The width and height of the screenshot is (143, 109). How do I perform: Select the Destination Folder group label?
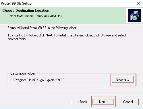coord(23,73)
